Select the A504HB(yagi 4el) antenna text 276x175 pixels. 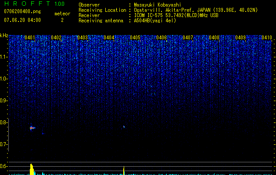click(155, 21)
